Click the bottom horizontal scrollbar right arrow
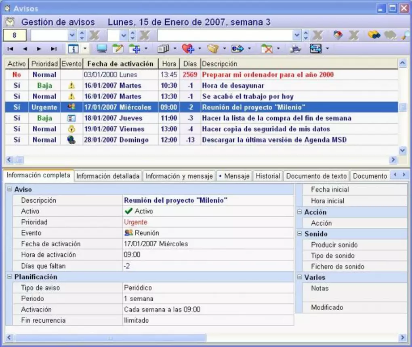Viewport: 412px width, 347px height. coord(402,337)
